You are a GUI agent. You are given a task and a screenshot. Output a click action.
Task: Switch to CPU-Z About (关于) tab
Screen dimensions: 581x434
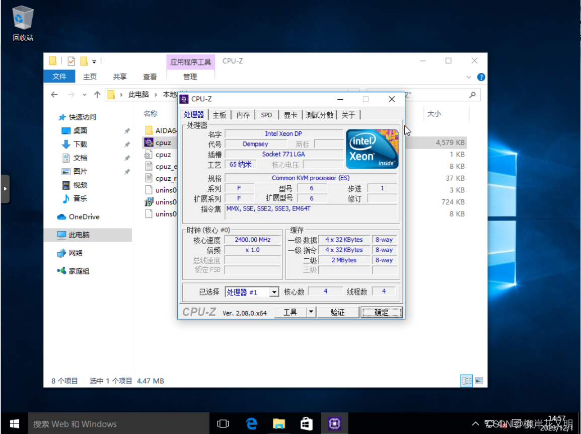(x=348, y=115)
